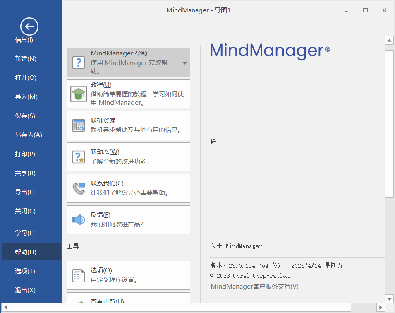Click the 许可 heading
The image size is (395, 313).
tap(216, 141)
